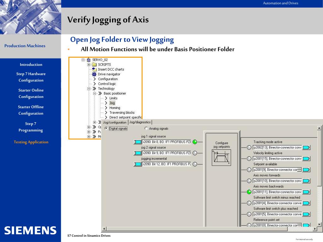The image size is (323, 242).
Task: Open the Traversing blocks tree item
Action: [x=122, y=112]
